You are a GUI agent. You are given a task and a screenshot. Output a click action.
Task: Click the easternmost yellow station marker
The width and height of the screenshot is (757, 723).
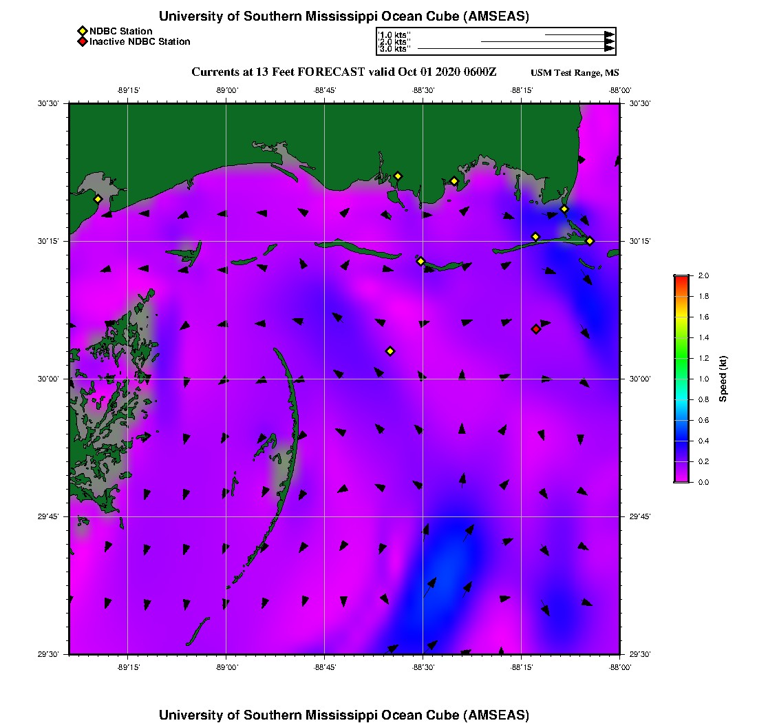pos(590,240)
